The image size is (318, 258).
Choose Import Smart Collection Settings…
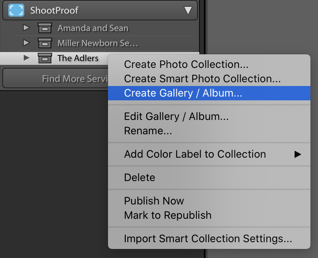(209, 238)
